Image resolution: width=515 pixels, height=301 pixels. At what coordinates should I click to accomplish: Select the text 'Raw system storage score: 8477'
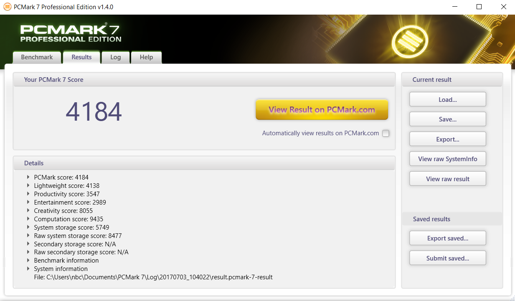pyautogui.click(x=78, y=236)
